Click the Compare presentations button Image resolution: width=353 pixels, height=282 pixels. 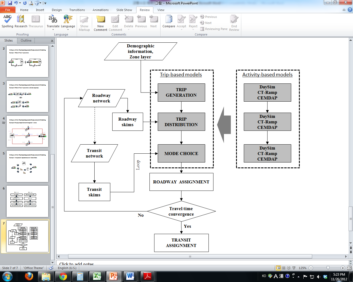click(x=169, y=21)
